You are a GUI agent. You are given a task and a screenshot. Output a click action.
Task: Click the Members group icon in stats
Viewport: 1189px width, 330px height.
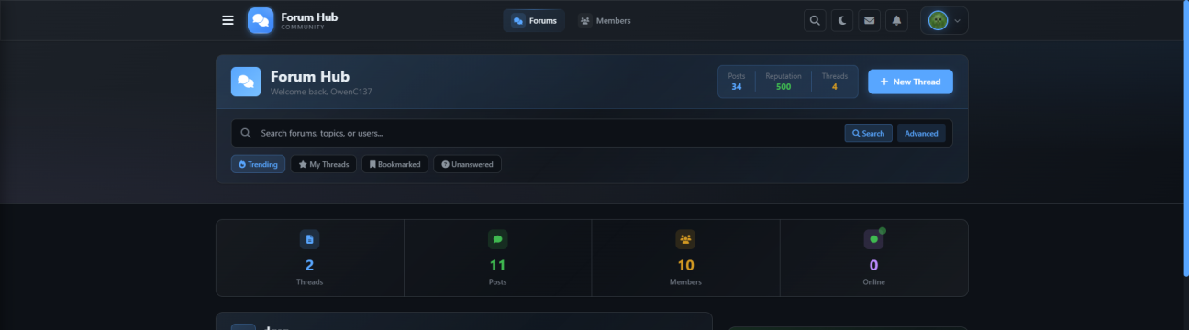[685, 239]
